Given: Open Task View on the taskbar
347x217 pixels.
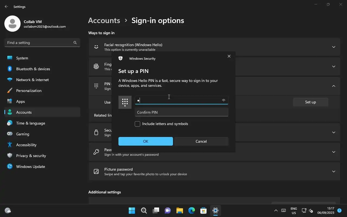Looking at the screenshot, I should pyautogui.click(x=156, y=210).
